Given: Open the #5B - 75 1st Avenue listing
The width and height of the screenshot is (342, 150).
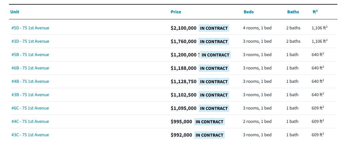Looking at the screenshot, I should coord(30,55).
